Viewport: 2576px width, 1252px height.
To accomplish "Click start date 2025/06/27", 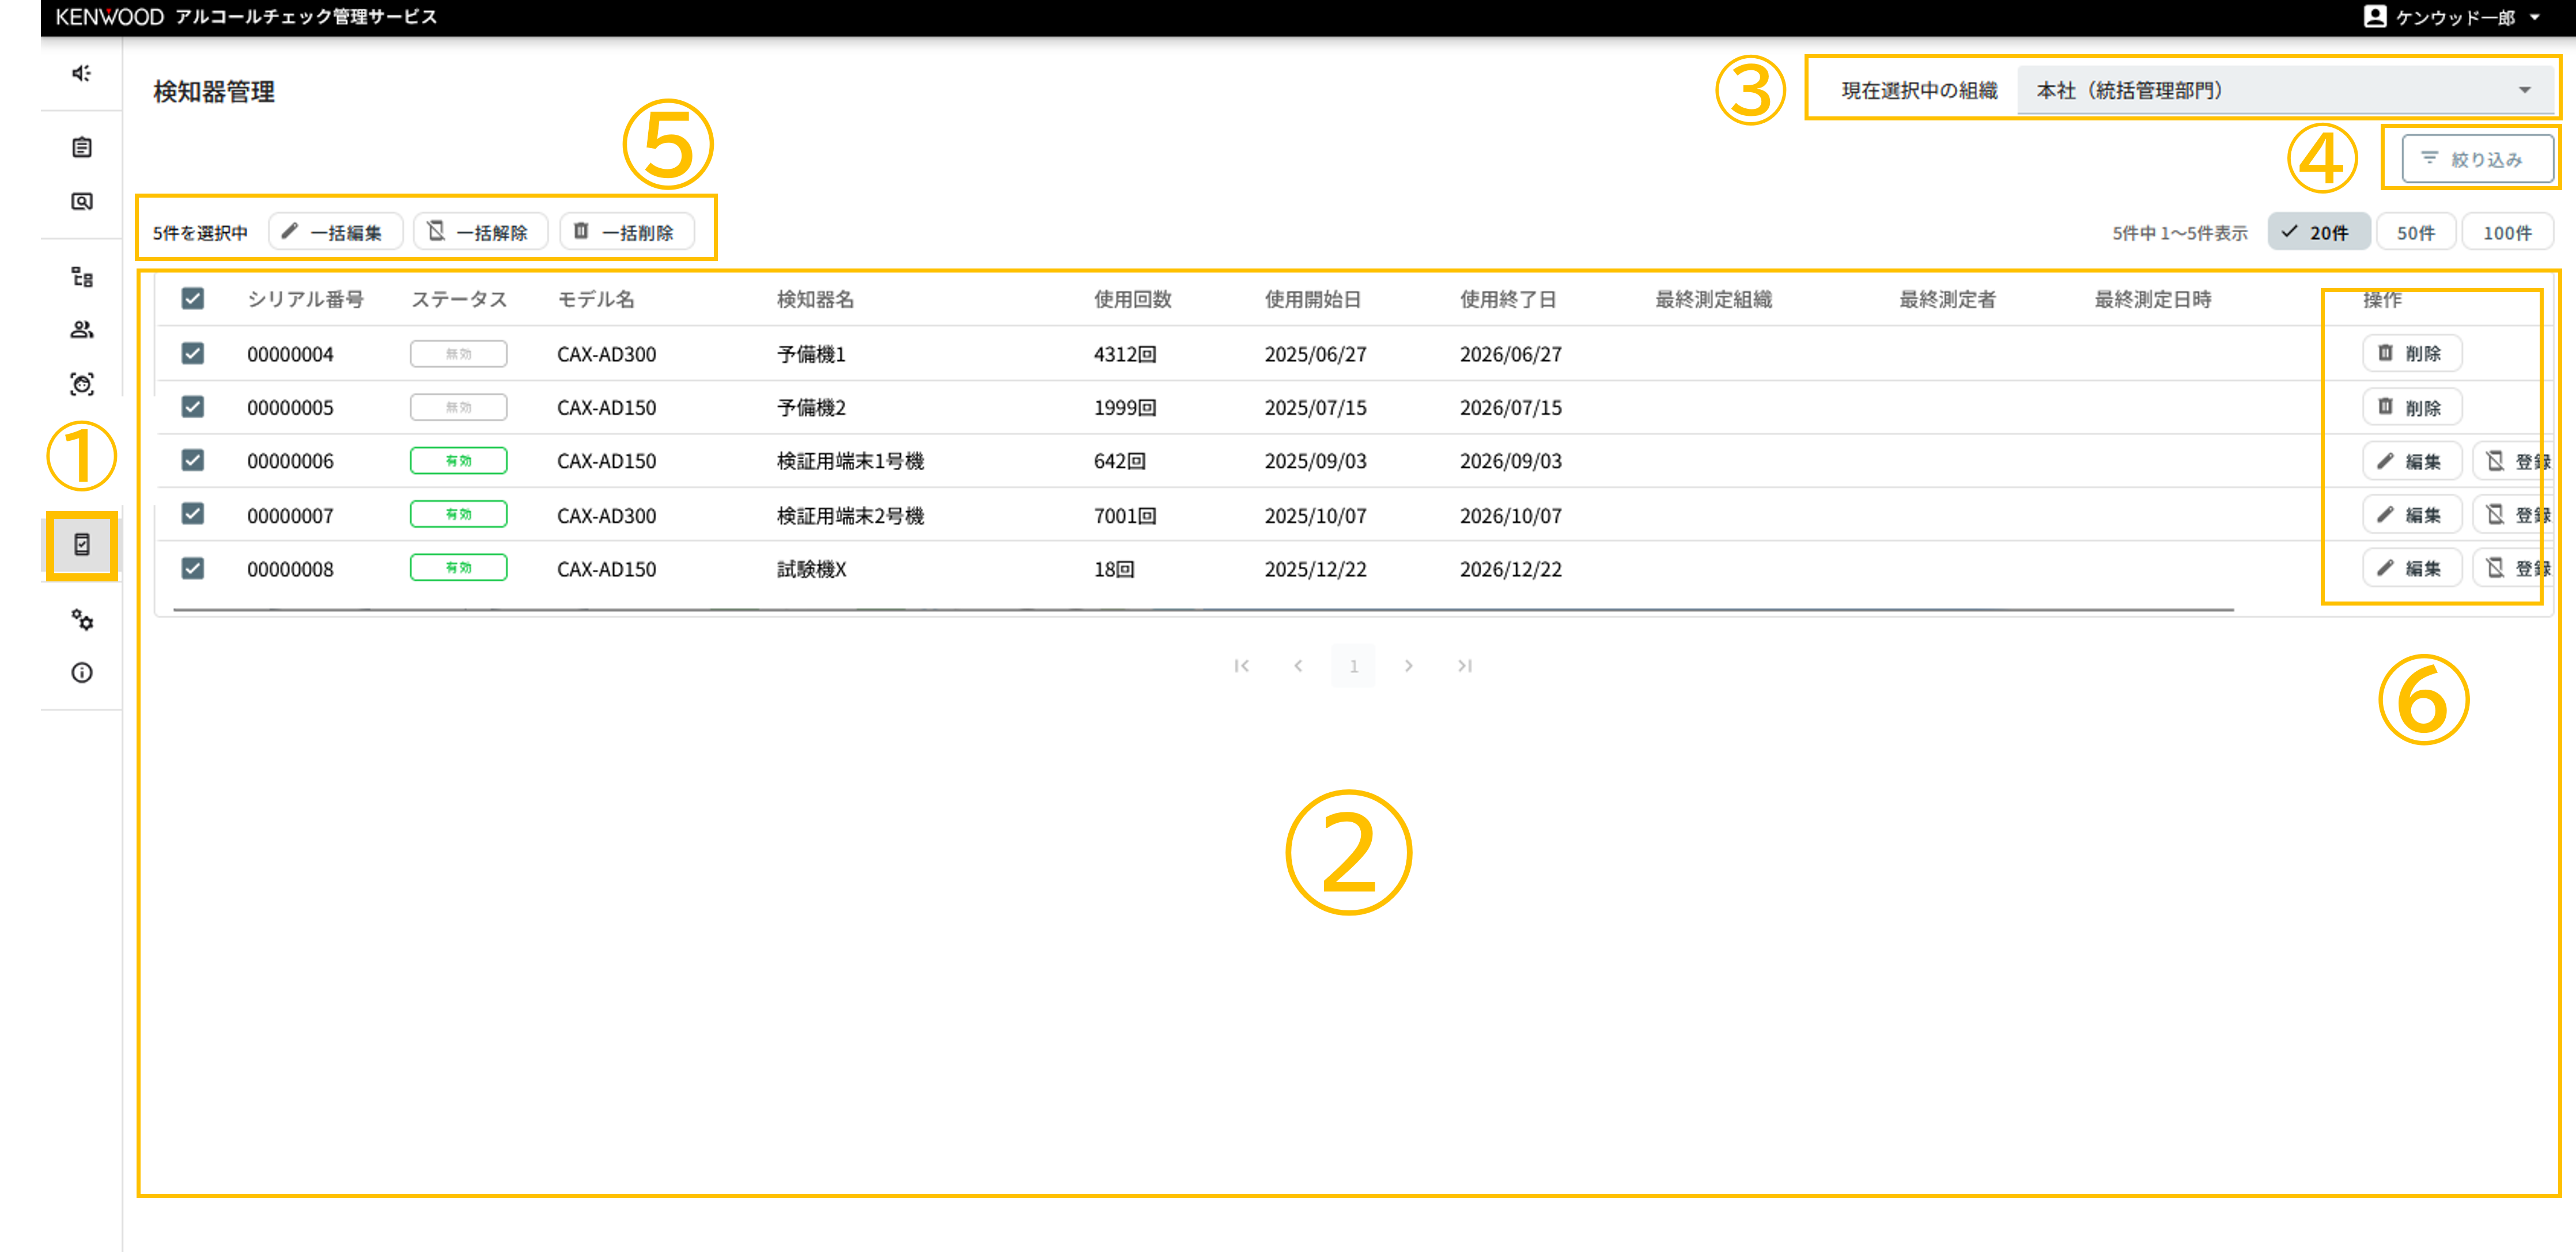I will tap(1315, 354).
